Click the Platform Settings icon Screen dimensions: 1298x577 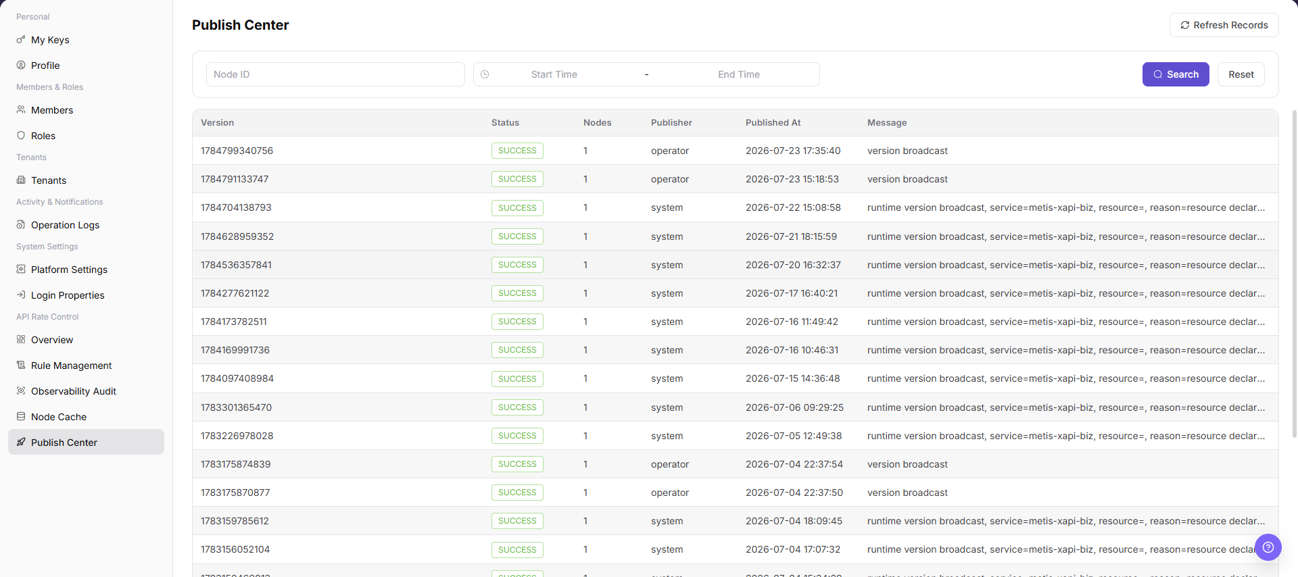pyautogui.click(x=21, y=270)
